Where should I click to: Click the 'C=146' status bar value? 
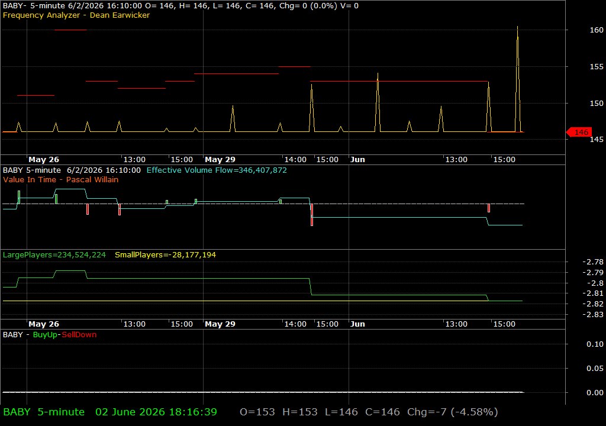(383, 412)
